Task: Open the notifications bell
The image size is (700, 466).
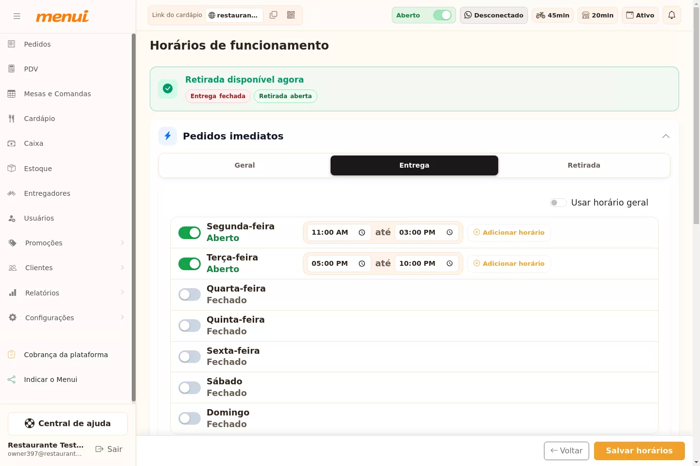Action: [x=672, y=15]
